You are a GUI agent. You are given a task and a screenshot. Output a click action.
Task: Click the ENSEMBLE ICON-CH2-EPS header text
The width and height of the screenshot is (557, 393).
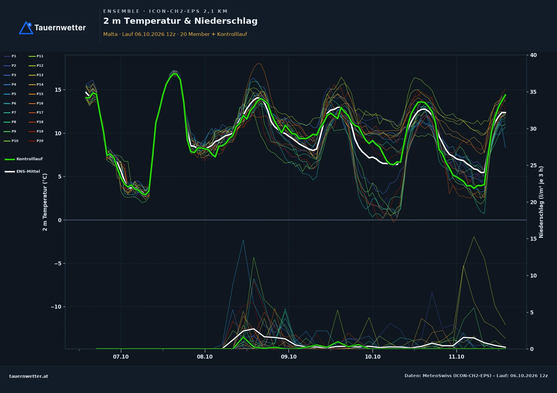(x=165, y=11)
